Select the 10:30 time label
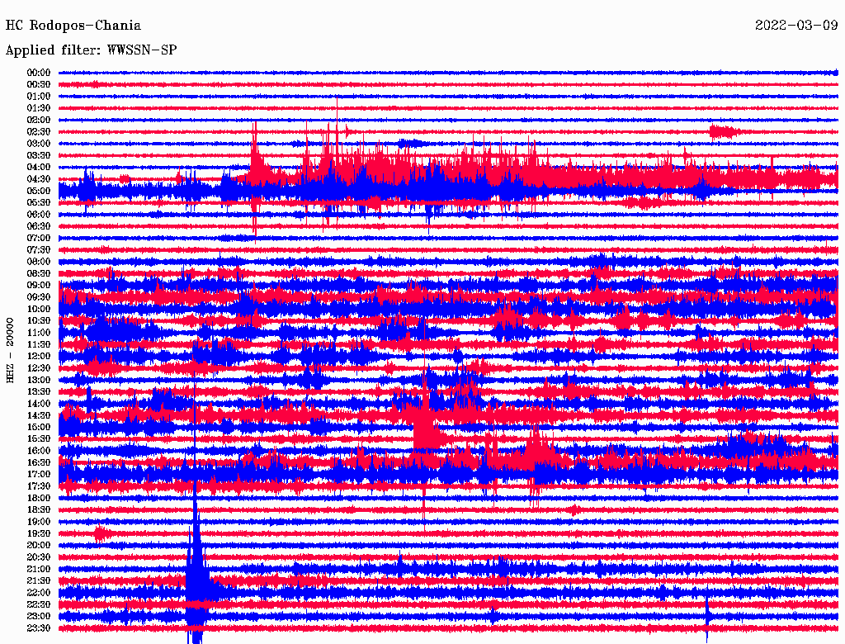This screenshot has width=845, height=644. [39, 321]
